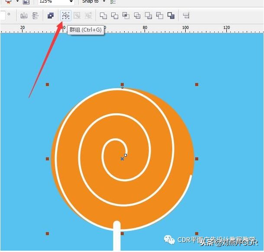Image resolution: width=264 pixels, height=252 pixels.
Task: Click the top-center selection handle
Action: tap(122, 84)
